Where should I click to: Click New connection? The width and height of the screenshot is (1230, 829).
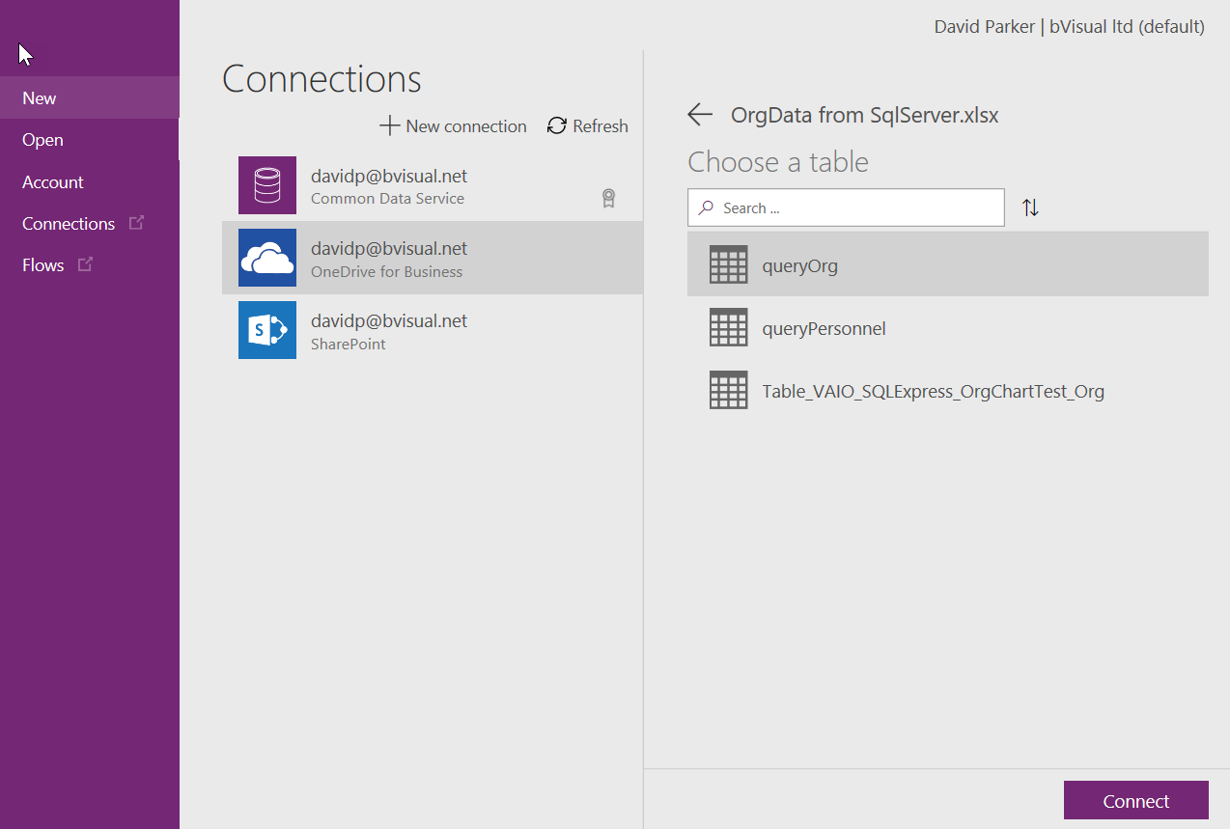click(x=453, y=125)
